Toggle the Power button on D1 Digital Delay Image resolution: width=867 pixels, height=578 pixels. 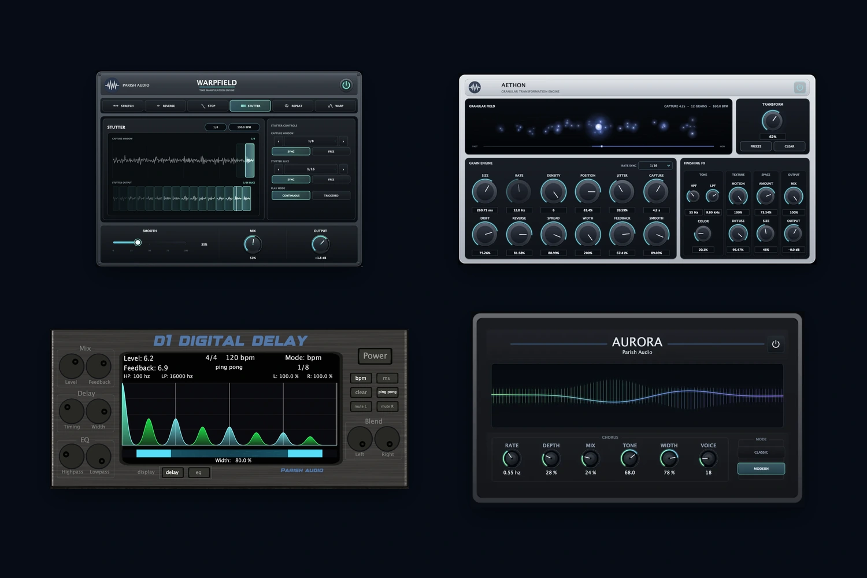pyautogui.click(x=375, y=356)
